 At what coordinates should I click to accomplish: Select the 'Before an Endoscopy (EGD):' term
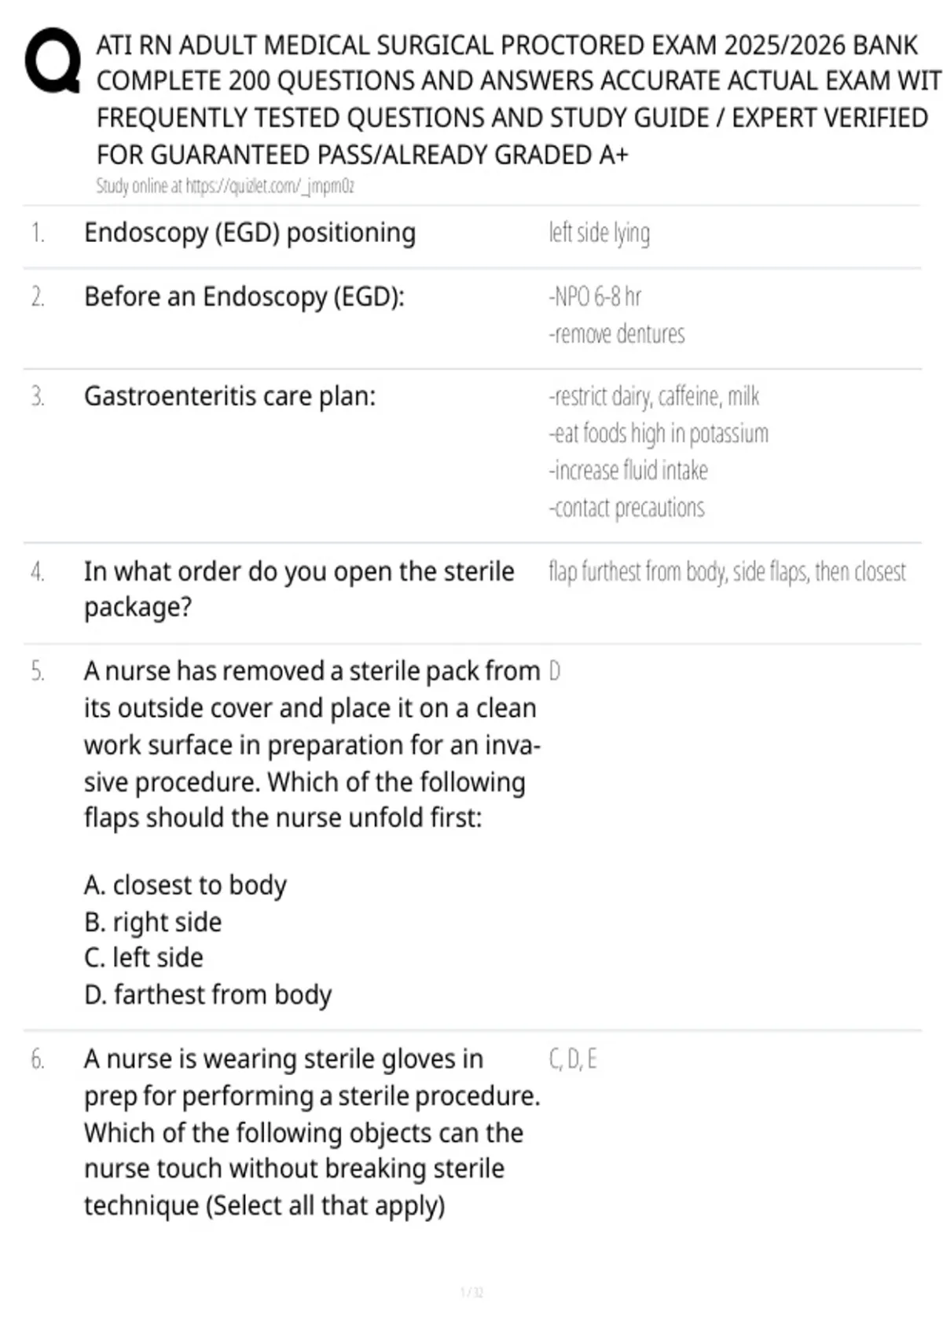click(244, 297)
